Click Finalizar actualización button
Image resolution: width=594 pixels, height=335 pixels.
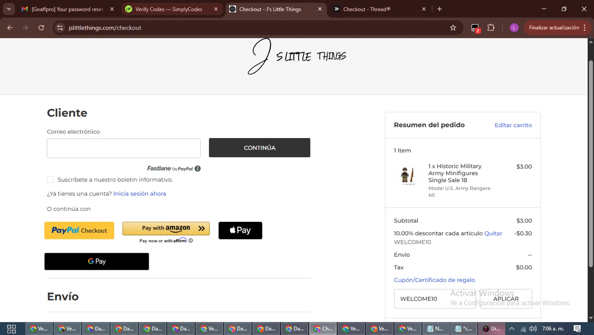(554, 28)
